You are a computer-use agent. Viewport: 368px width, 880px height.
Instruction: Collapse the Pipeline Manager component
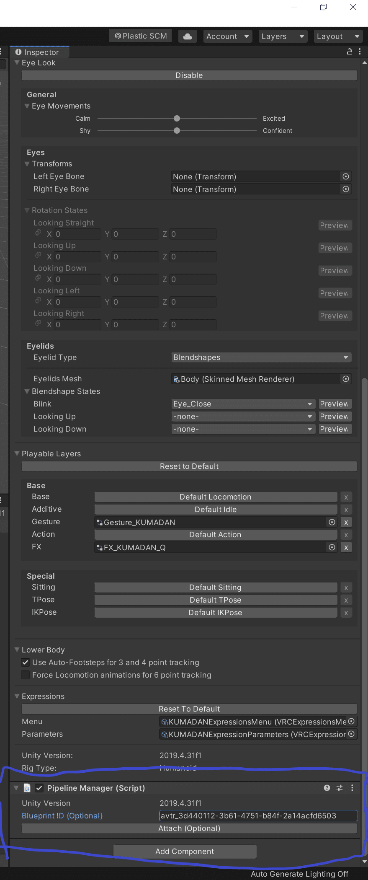click(16, 788)
